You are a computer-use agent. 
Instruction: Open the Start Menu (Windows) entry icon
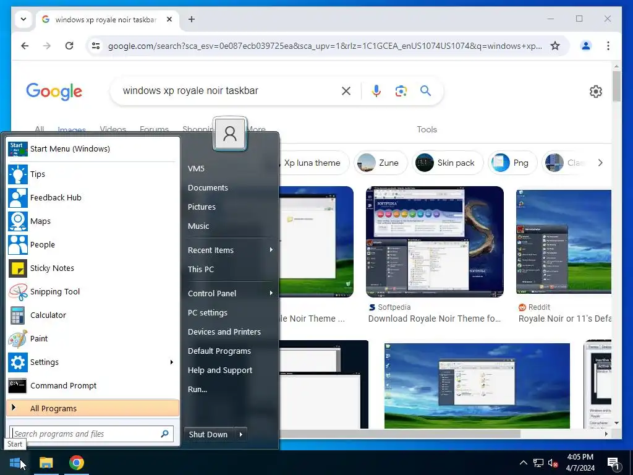(x=18, y=148)
